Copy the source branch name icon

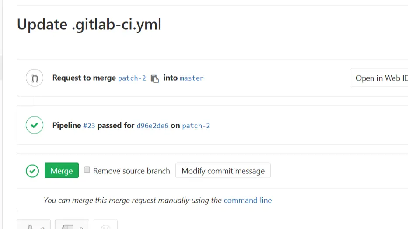point(154,78)
